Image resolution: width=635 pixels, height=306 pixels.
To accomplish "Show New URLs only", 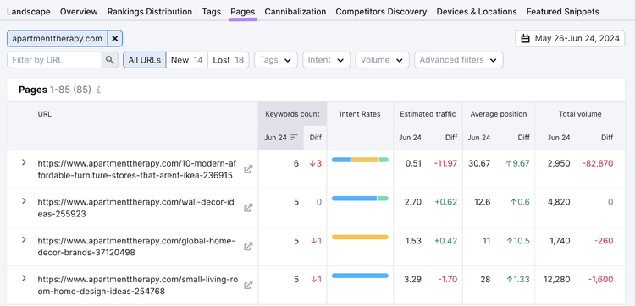I will click(x=187, y=60).
